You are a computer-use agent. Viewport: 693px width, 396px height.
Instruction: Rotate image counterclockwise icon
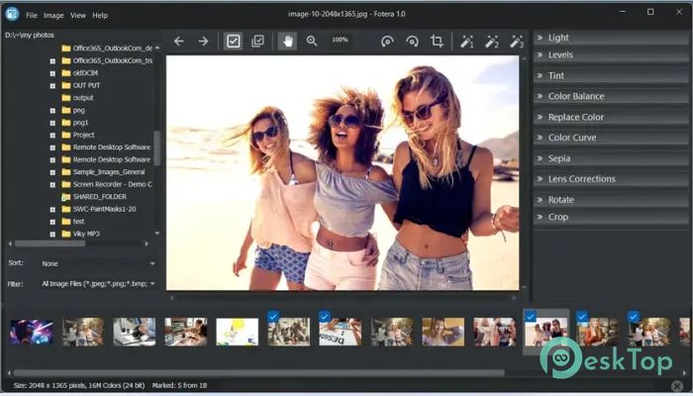pyautogui.click(x=387, y=42)
